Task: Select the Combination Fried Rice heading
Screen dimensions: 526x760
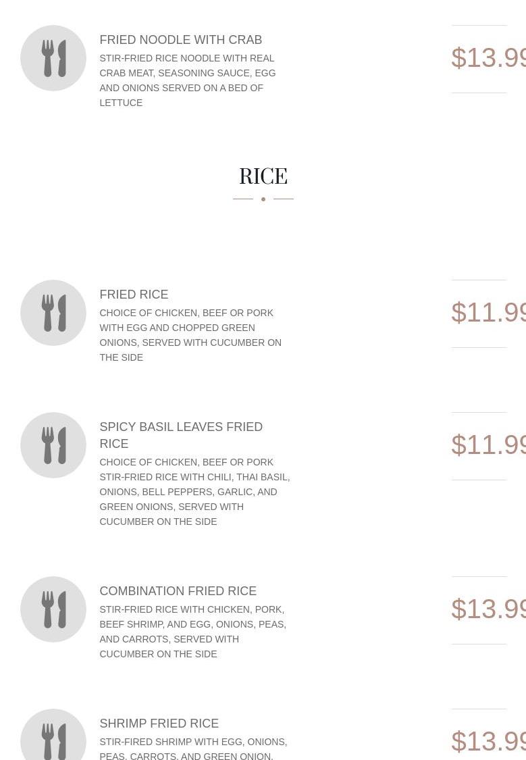Action: (178, 591)
